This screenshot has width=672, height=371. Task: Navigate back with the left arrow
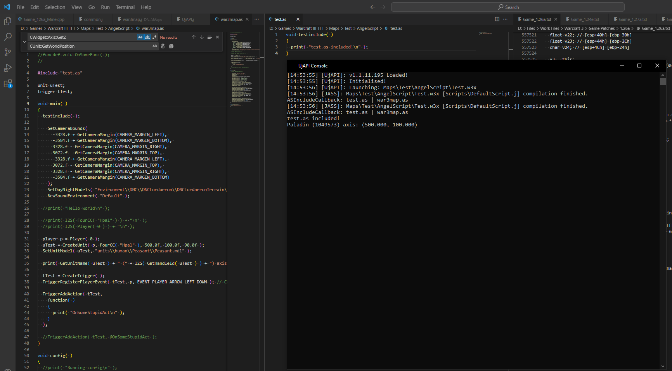pos(372,7)
